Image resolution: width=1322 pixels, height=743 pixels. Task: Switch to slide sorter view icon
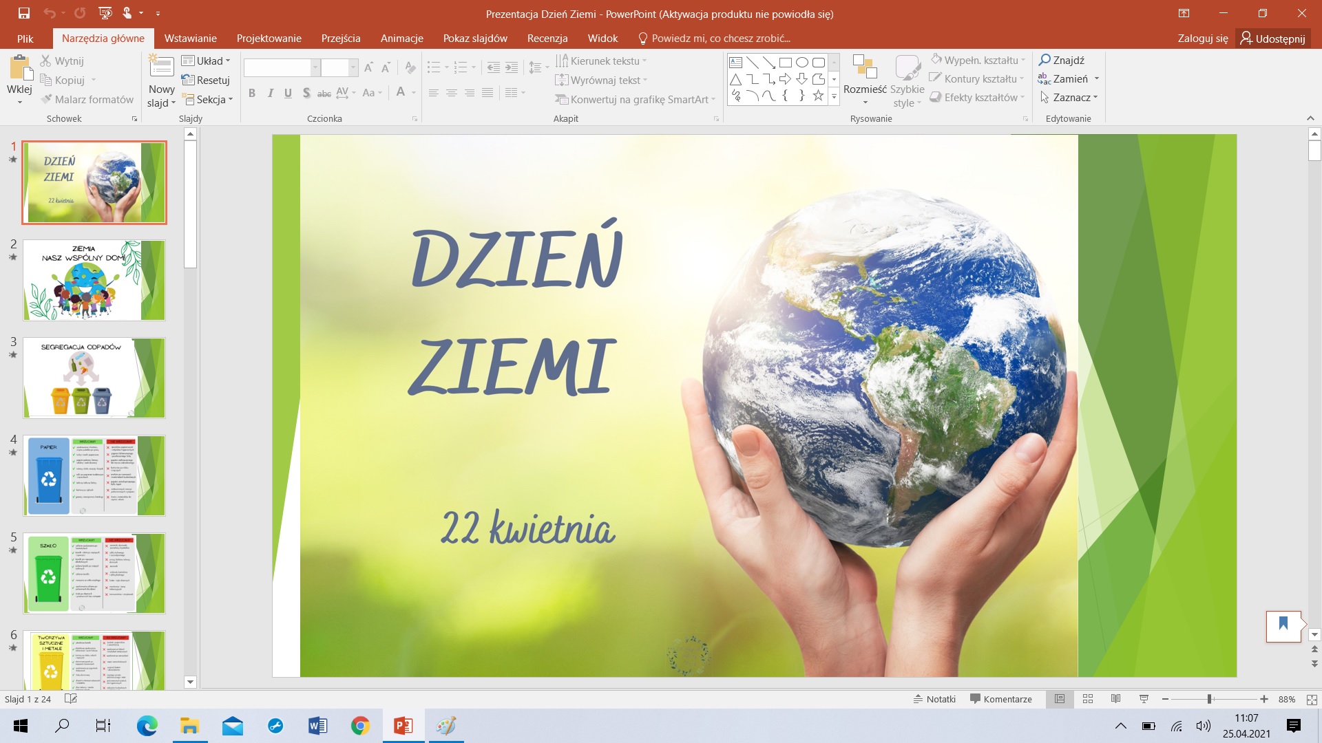(x=1088, y=699)
